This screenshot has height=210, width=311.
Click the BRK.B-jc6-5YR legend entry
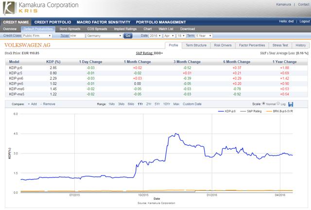(x=279, y=111)
